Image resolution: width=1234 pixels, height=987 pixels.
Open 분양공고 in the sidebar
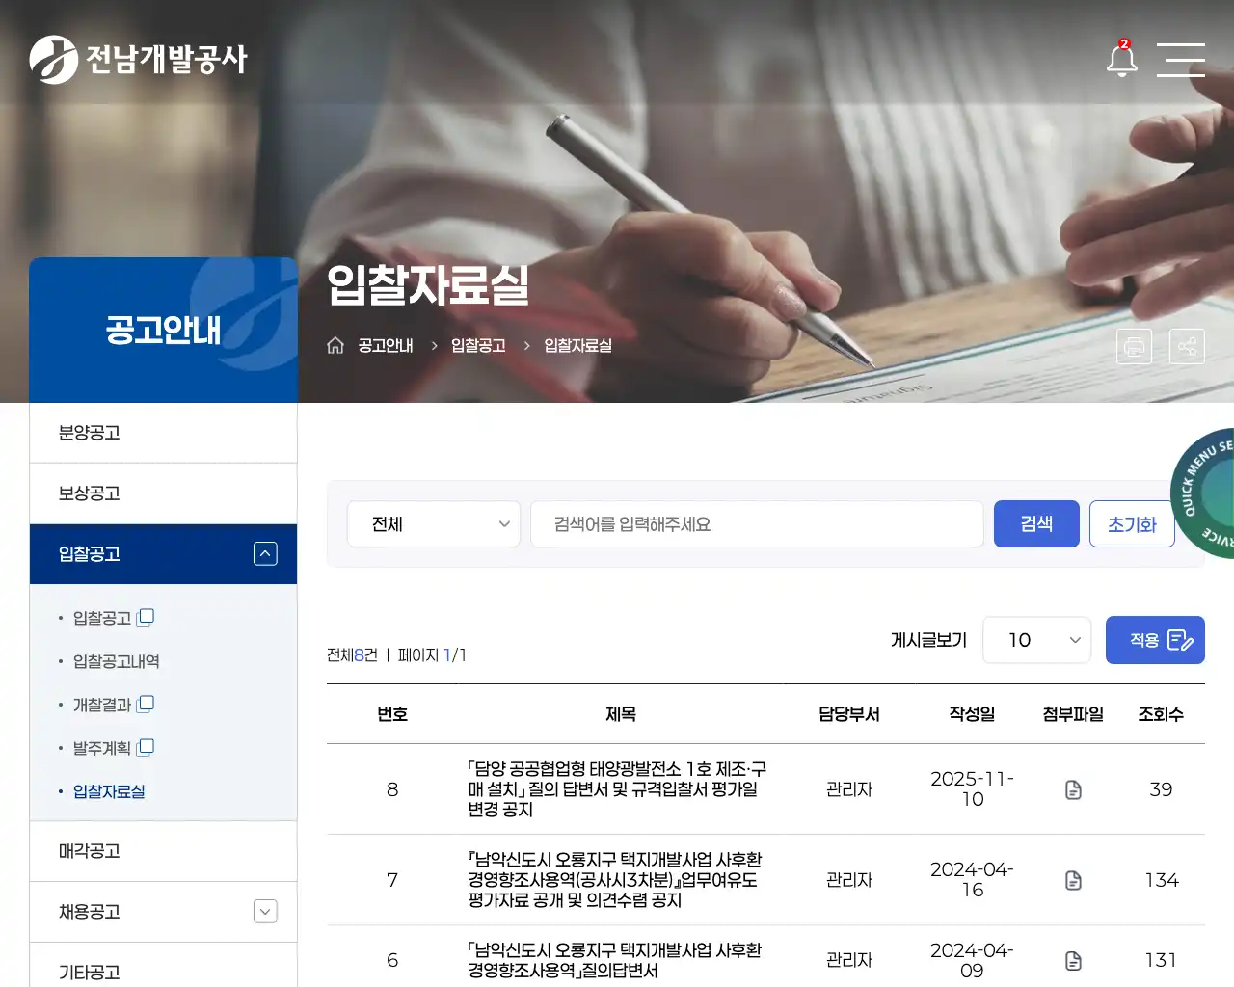[163, 433]
